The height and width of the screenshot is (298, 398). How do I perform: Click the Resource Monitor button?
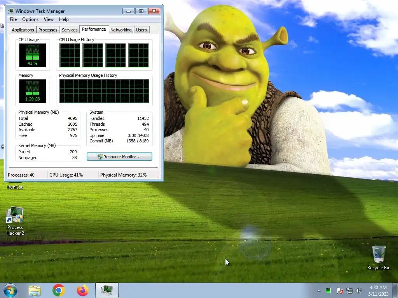(x=119, y=157)
